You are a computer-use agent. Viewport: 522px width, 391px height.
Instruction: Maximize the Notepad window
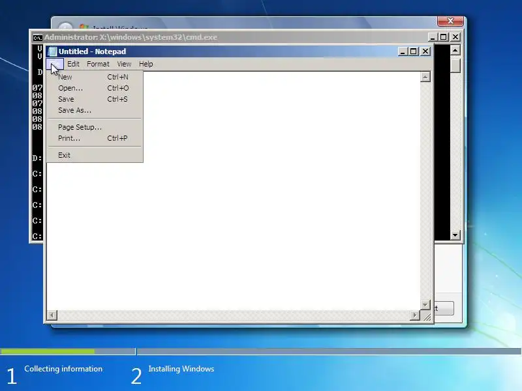[x=414, y=51]
